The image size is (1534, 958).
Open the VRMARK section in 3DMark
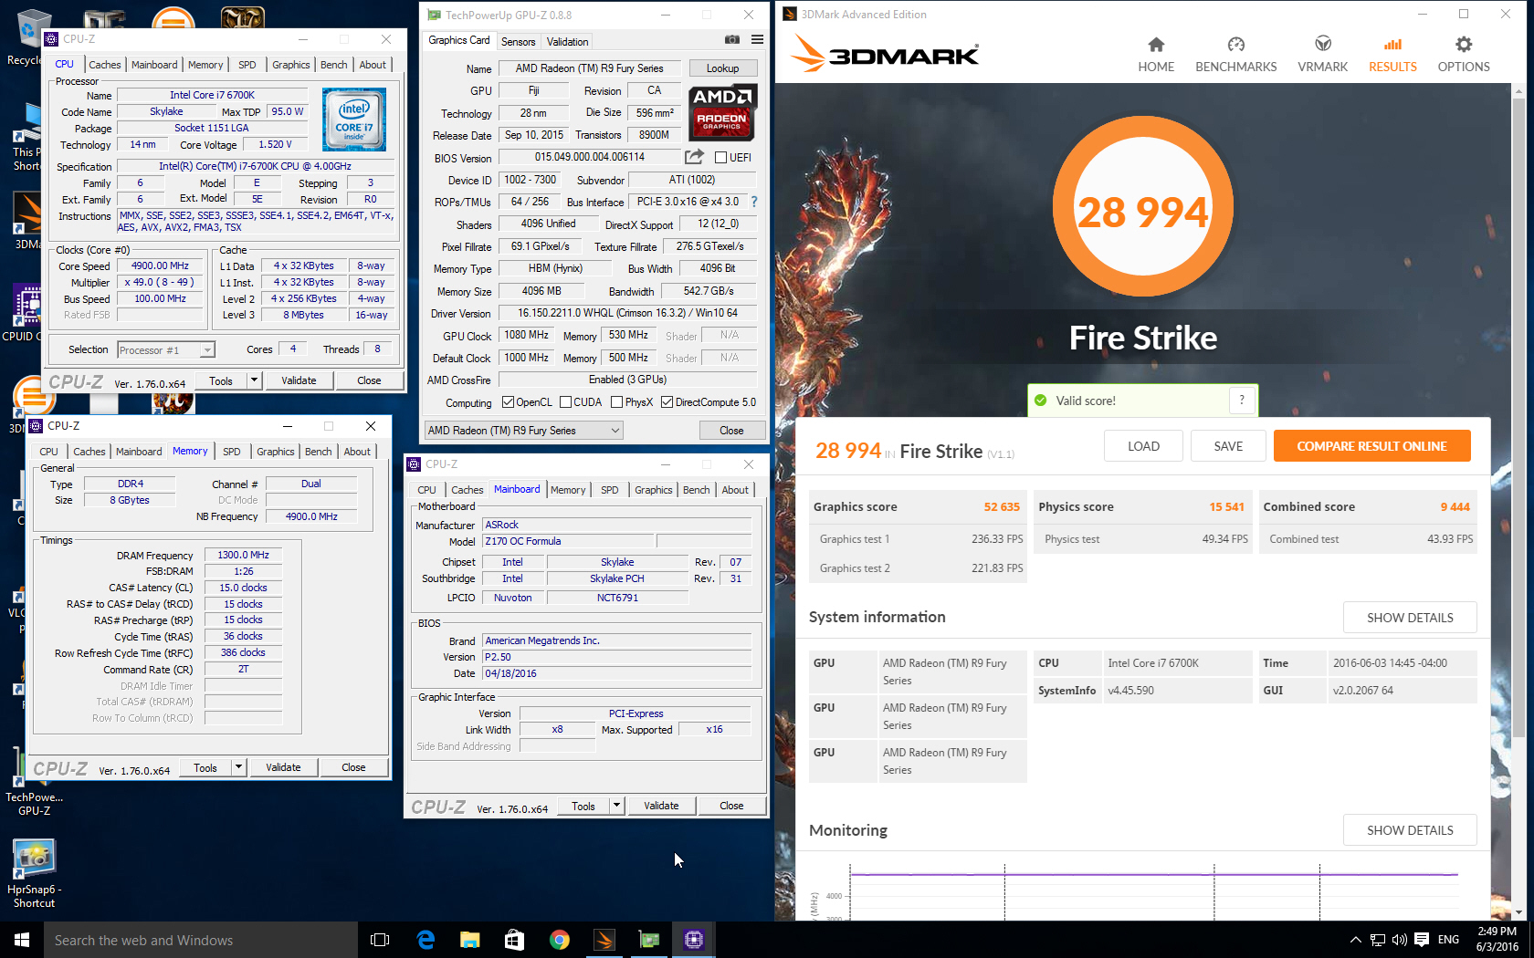pyautogui.click(x=1322, y=55)
